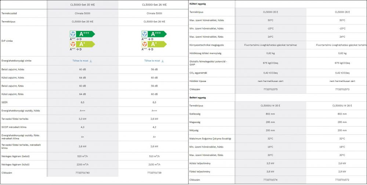
Task: Select article number 7733701575
Action: (270, 89)
